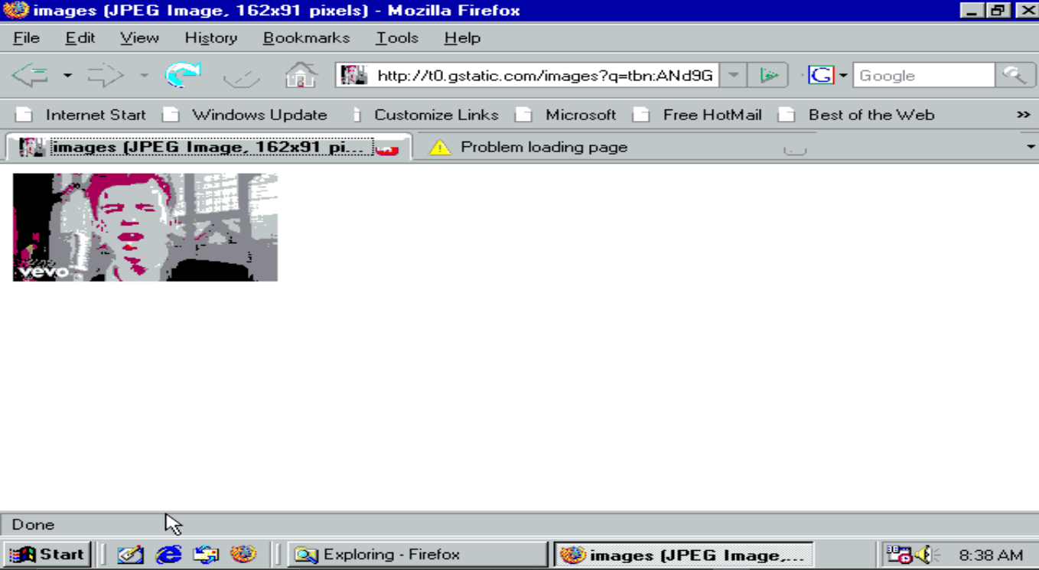
Task: Click inside the Google search box
Action: [x=923, y=75]
